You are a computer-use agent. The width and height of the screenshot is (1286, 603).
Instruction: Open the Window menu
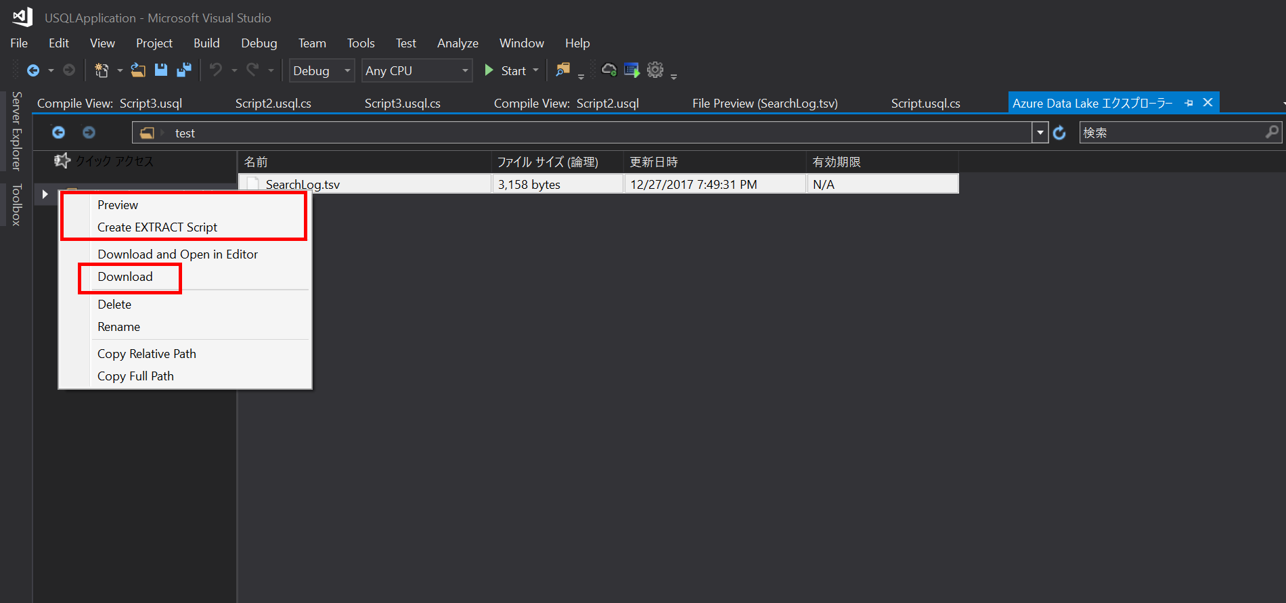(x=522, y=43)
